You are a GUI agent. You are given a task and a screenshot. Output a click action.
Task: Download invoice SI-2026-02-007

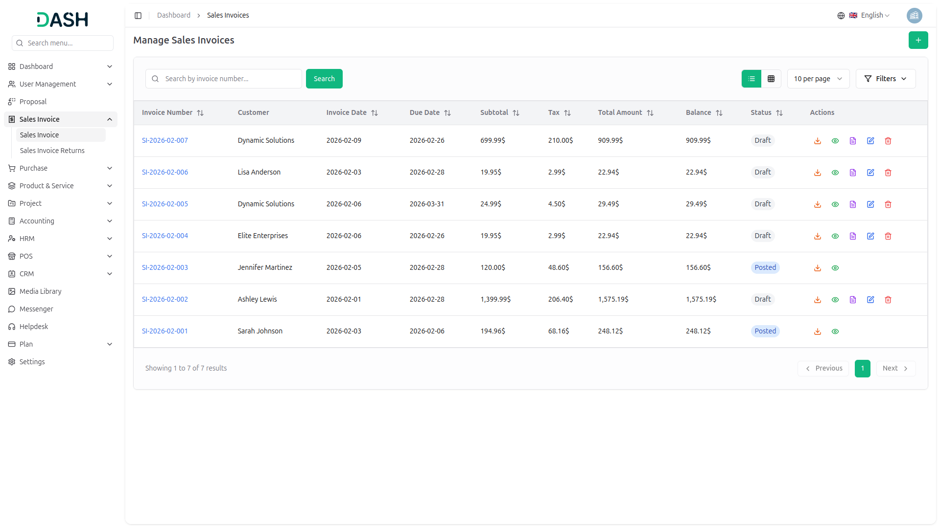click(817, 141)
